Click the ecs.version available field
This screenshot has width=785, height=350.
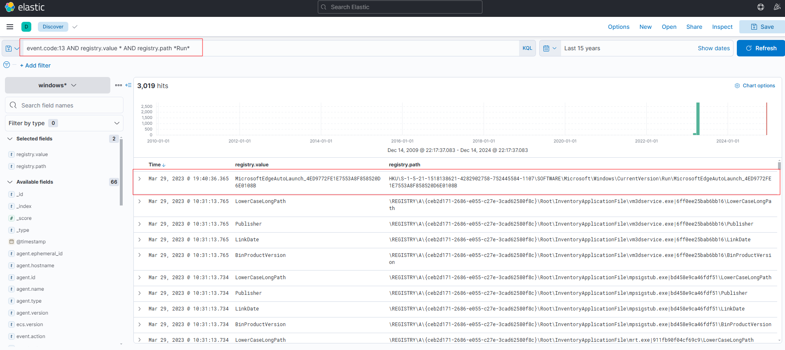click(30, 324)
